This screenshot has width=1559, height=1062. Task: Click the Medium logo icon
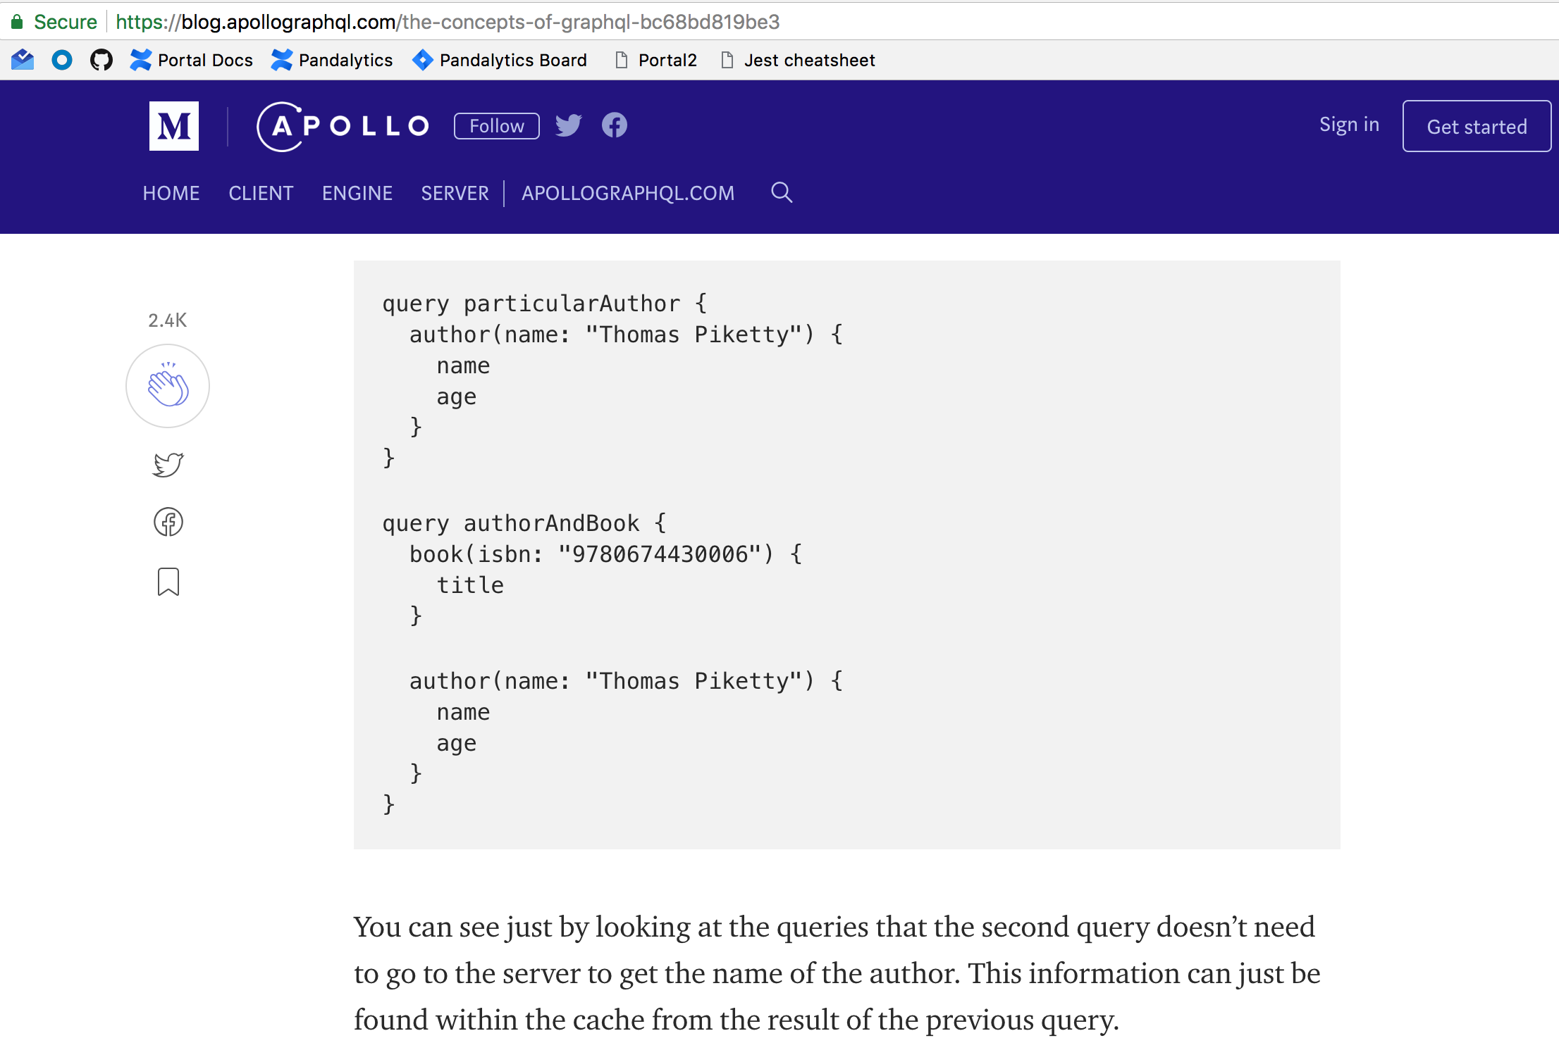(173, 126)
